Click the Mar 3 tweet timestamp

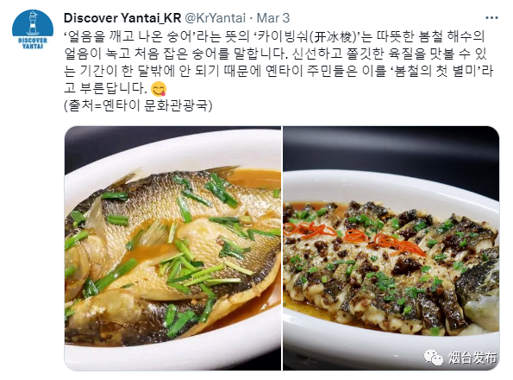click(x=273, y=17)
